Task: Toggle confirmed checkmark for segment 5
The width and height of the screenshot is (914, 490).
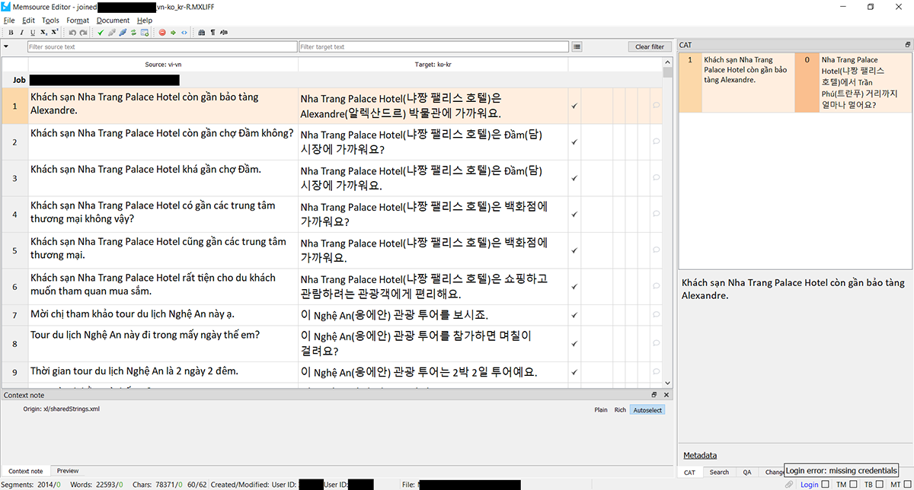Action: (574, 250)
